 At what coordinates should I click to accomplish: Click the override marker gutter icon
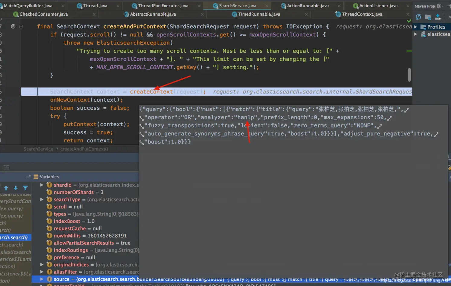point(13,27)
